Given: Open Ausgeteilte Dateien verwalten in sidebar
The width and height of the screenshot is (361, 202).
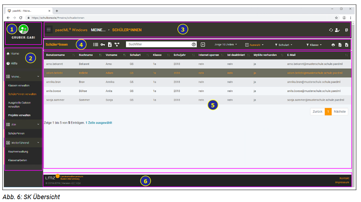Looking at the screenshot, I should pyautogui.click(x=19, y=105).
